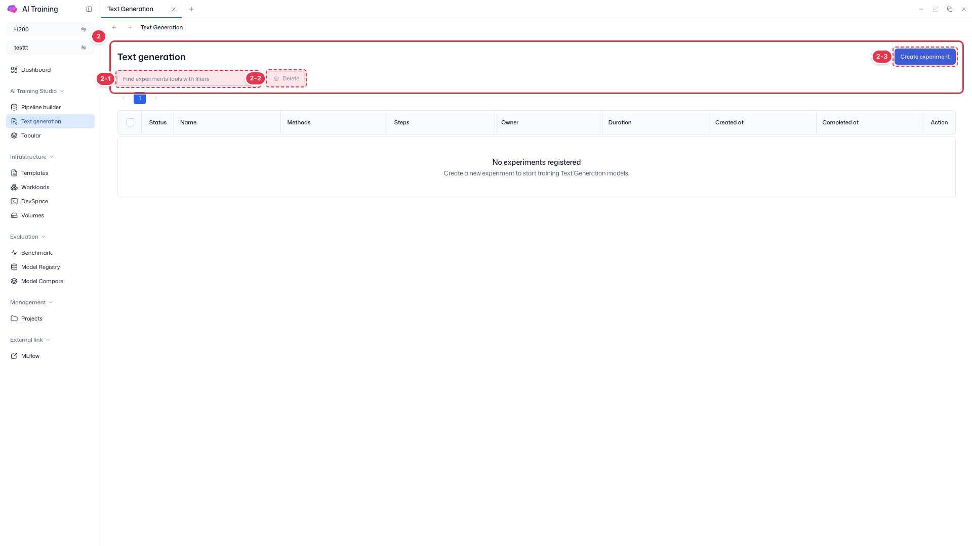Screen dimensions: 972x546
Task: Collapse the AI Training Studio section
Action: (37, 91)
